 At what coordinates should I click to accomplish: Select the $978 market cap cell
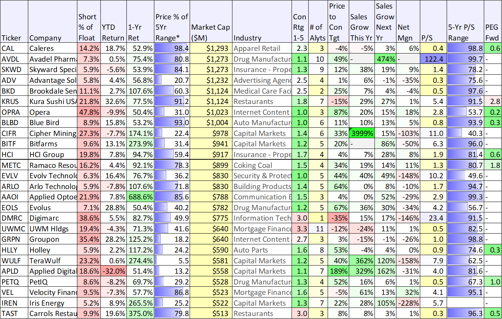(x=211, y=133)
